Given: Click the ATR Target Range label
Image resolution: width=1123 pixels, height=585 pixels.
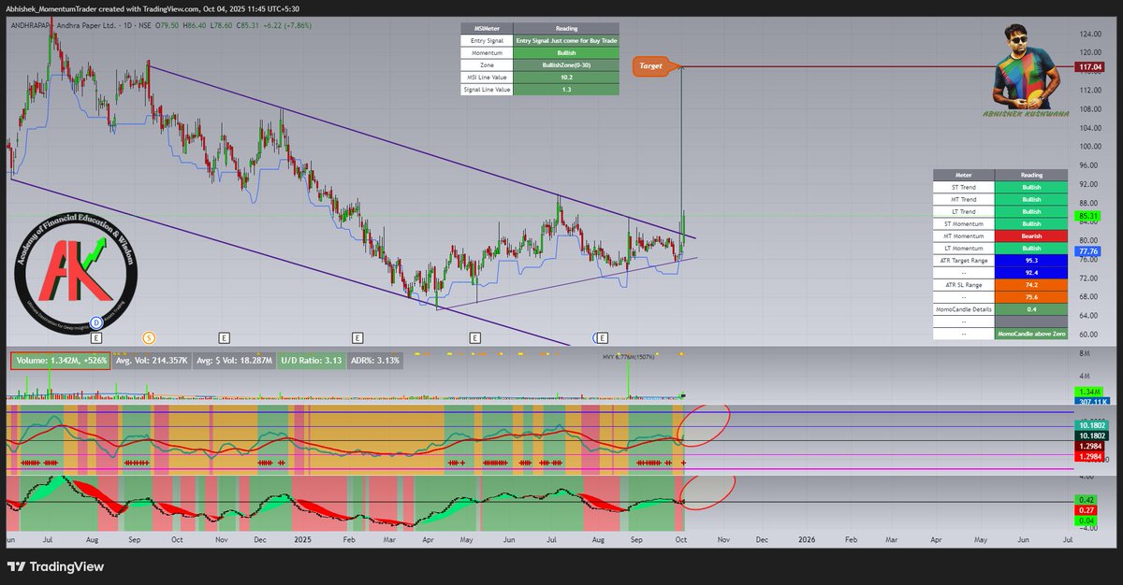Looking at the screenshot, I should coord(963,260).
